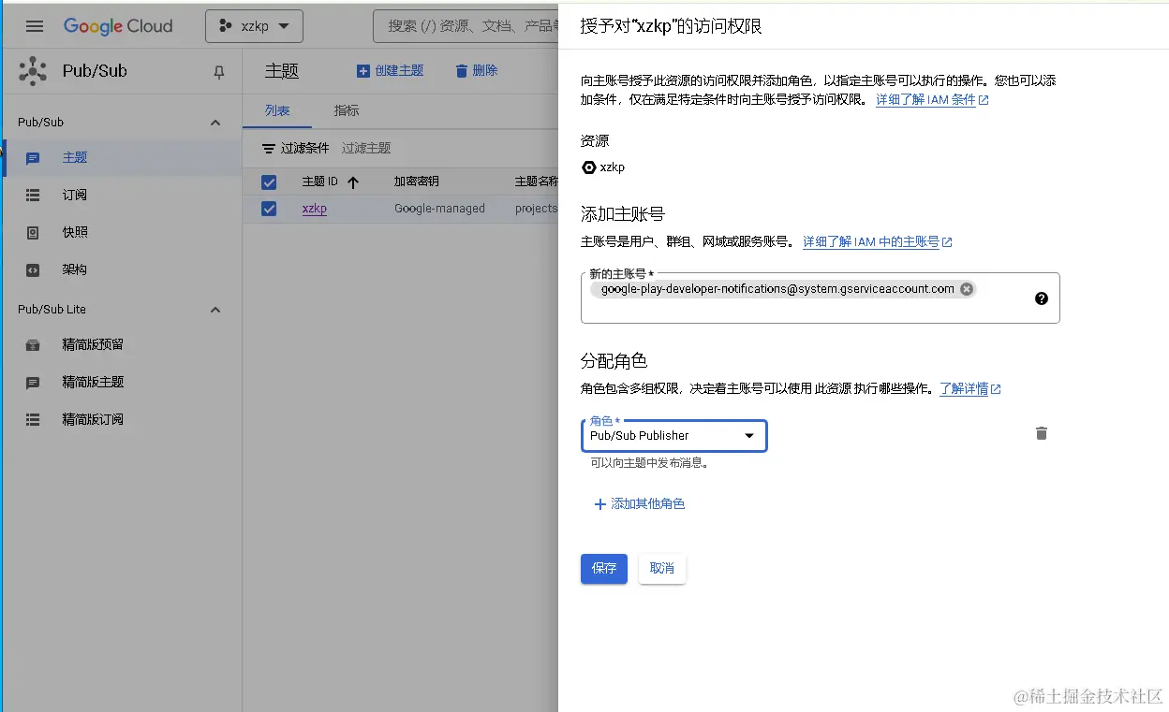Open 详细了解 IAM 中的主账号 link
Screen dimensions: 1169x712
(877, 241)
